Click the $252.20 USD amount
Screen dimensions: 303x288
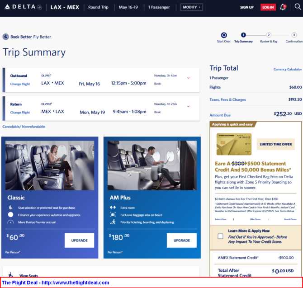(x=288, y=114)
